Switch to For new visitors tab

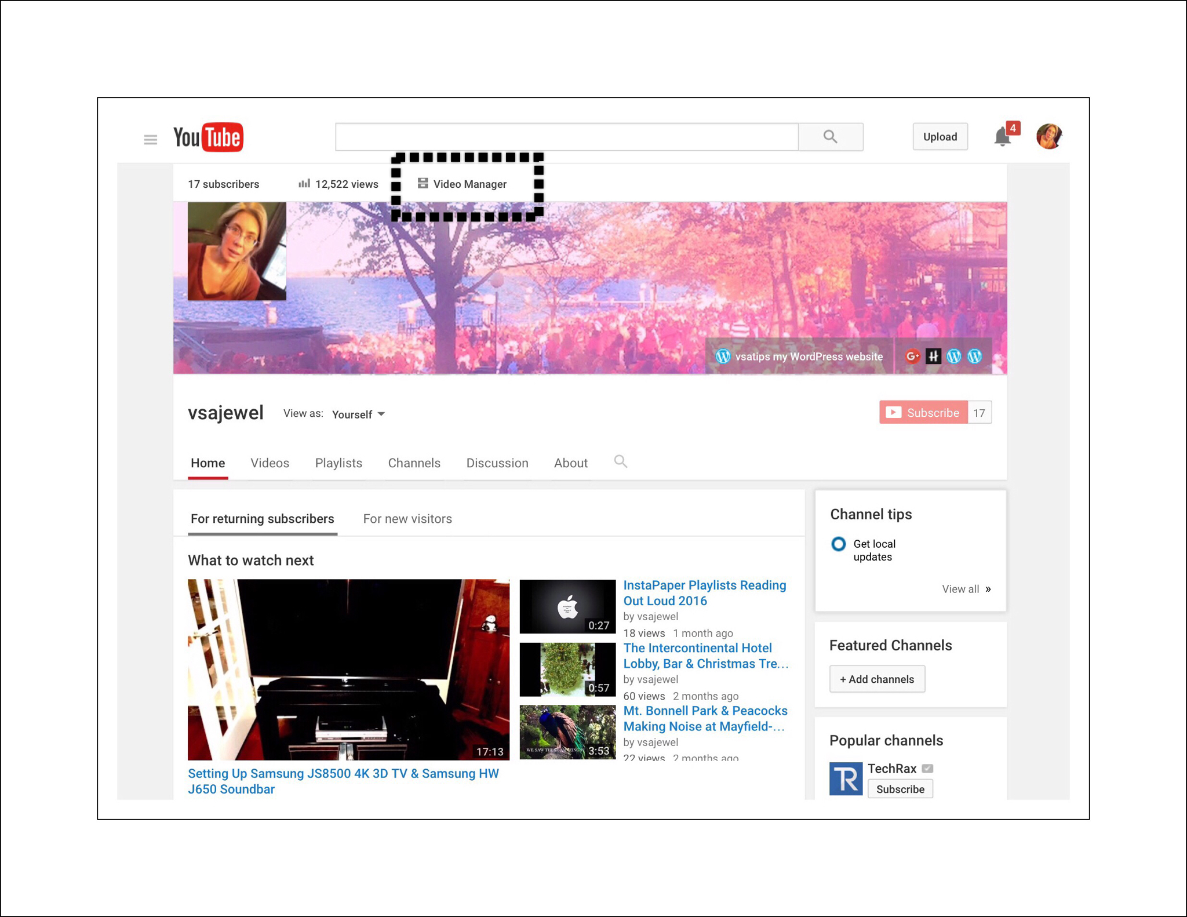[x=407, y=519]
